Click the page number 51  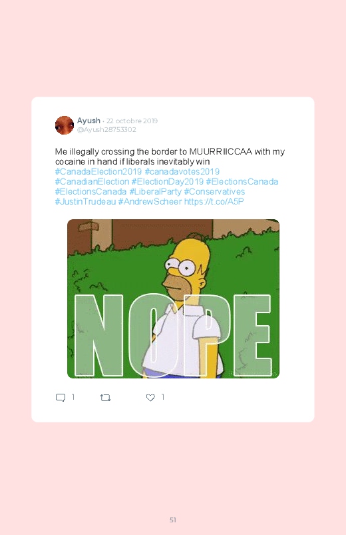point(173,520)
